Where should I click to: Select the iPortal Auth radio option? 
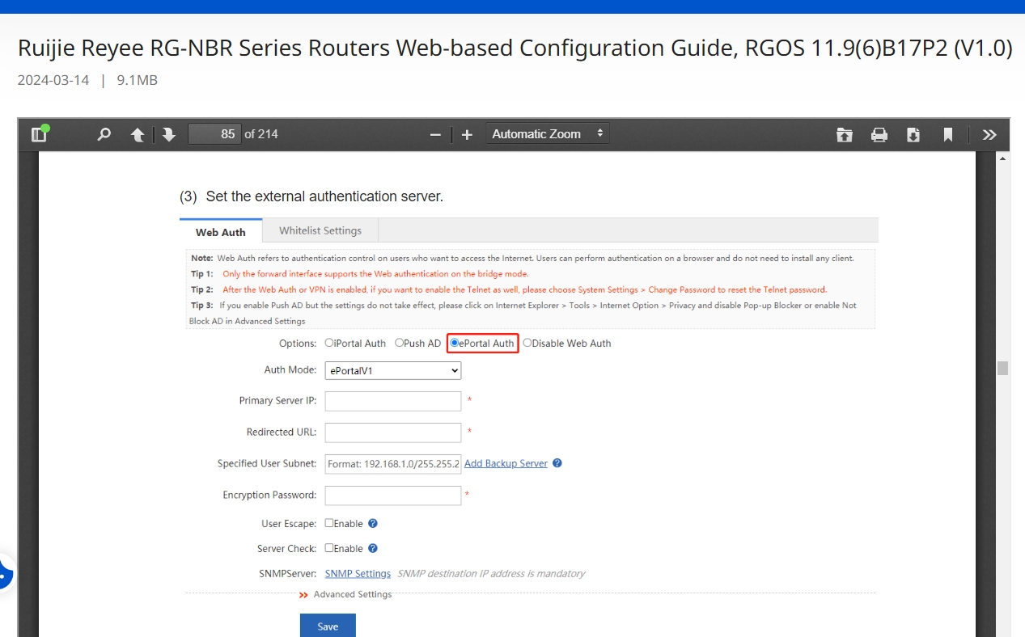point(329,343)
